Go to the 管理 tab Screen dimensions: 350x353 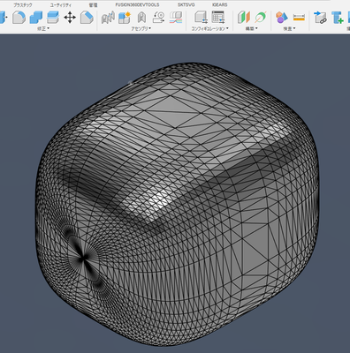coord(93,5)
